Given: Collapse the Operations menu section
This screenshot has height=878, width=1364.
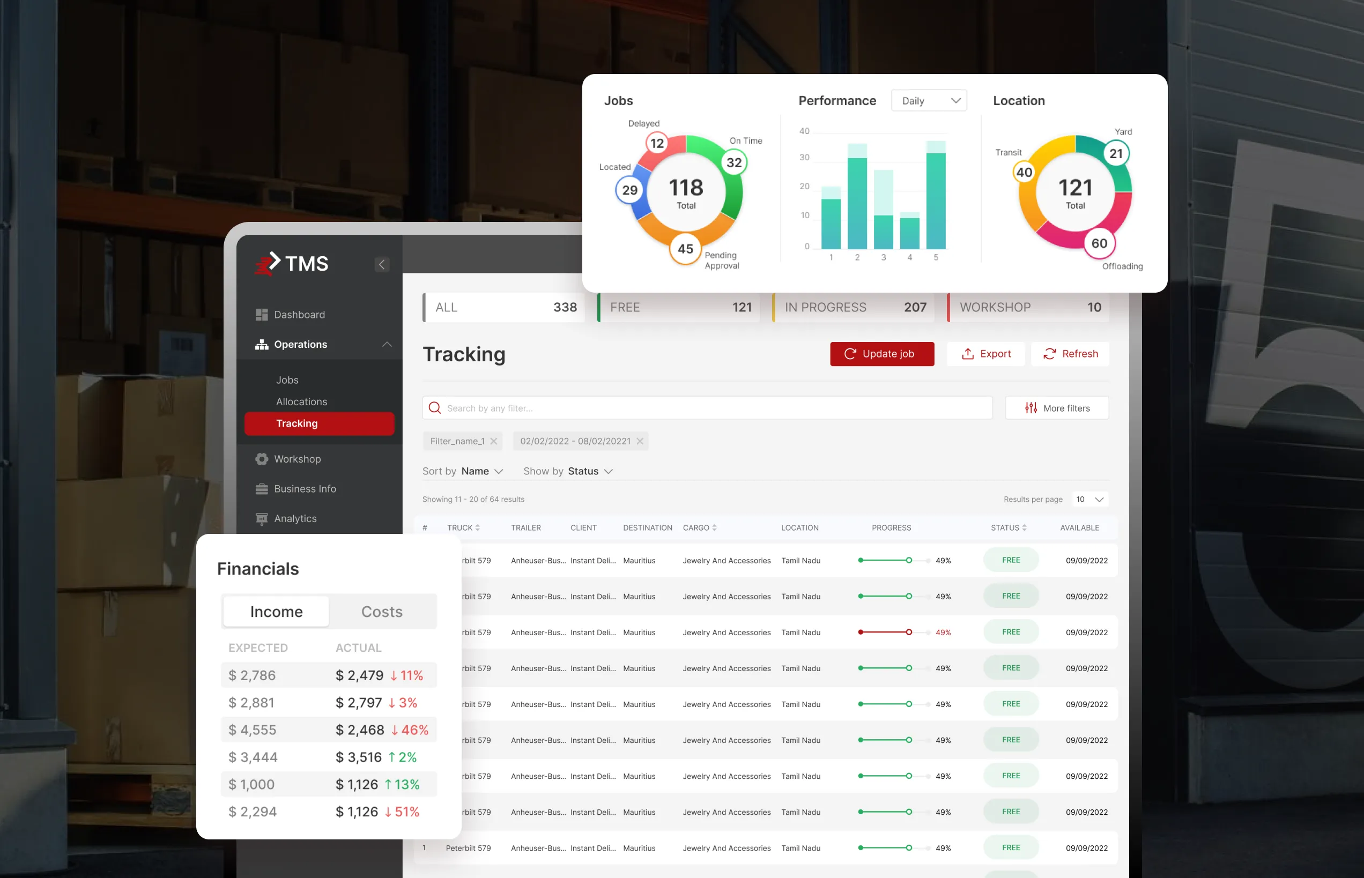Looking at the screenshot, I should [x=387, y=344].
